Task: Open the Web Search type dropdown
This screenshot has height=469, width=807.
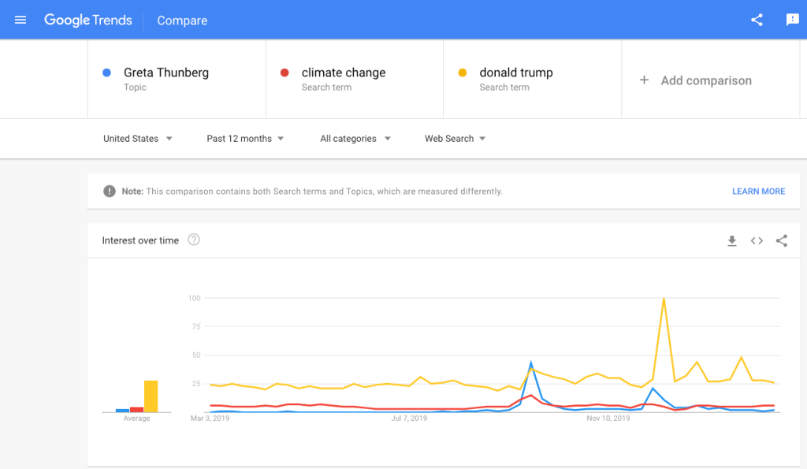Action: click(x=455, y=139)
